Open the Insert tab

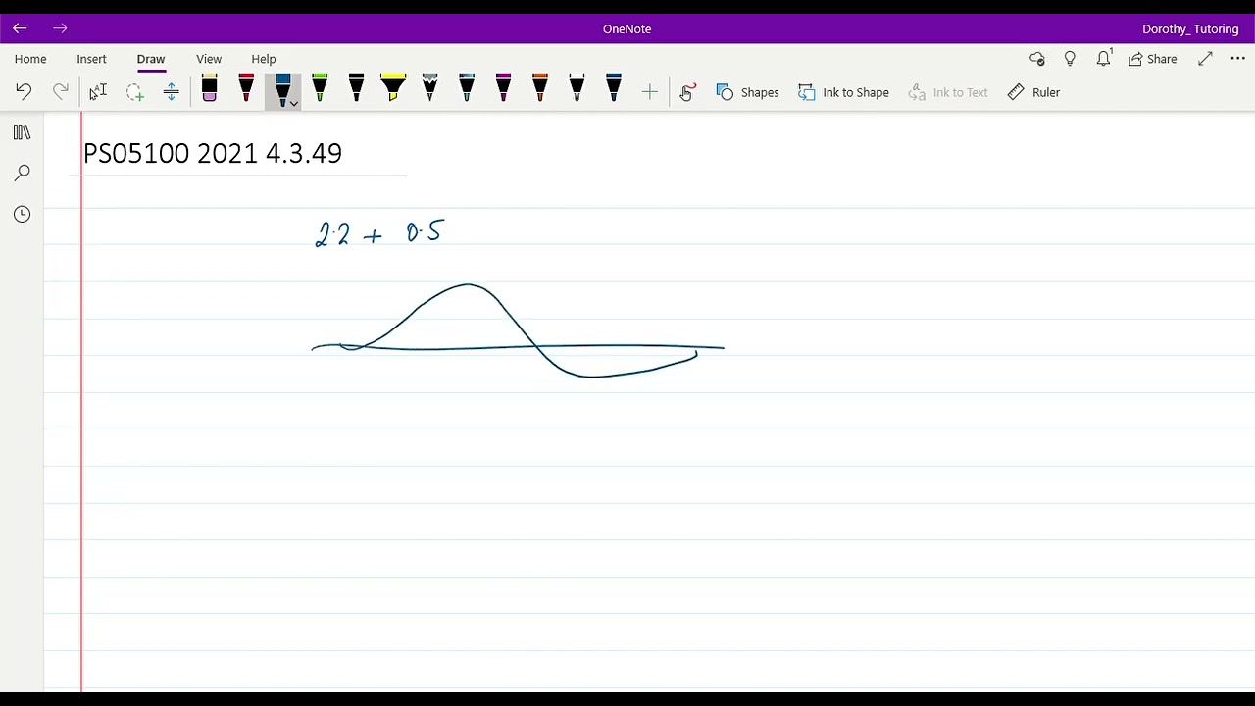click(91, 59)
